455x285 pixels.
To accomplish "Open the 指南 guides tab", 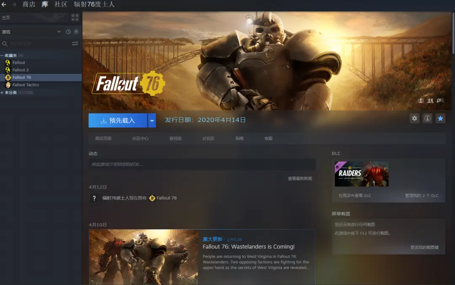I will coord(239,139).
